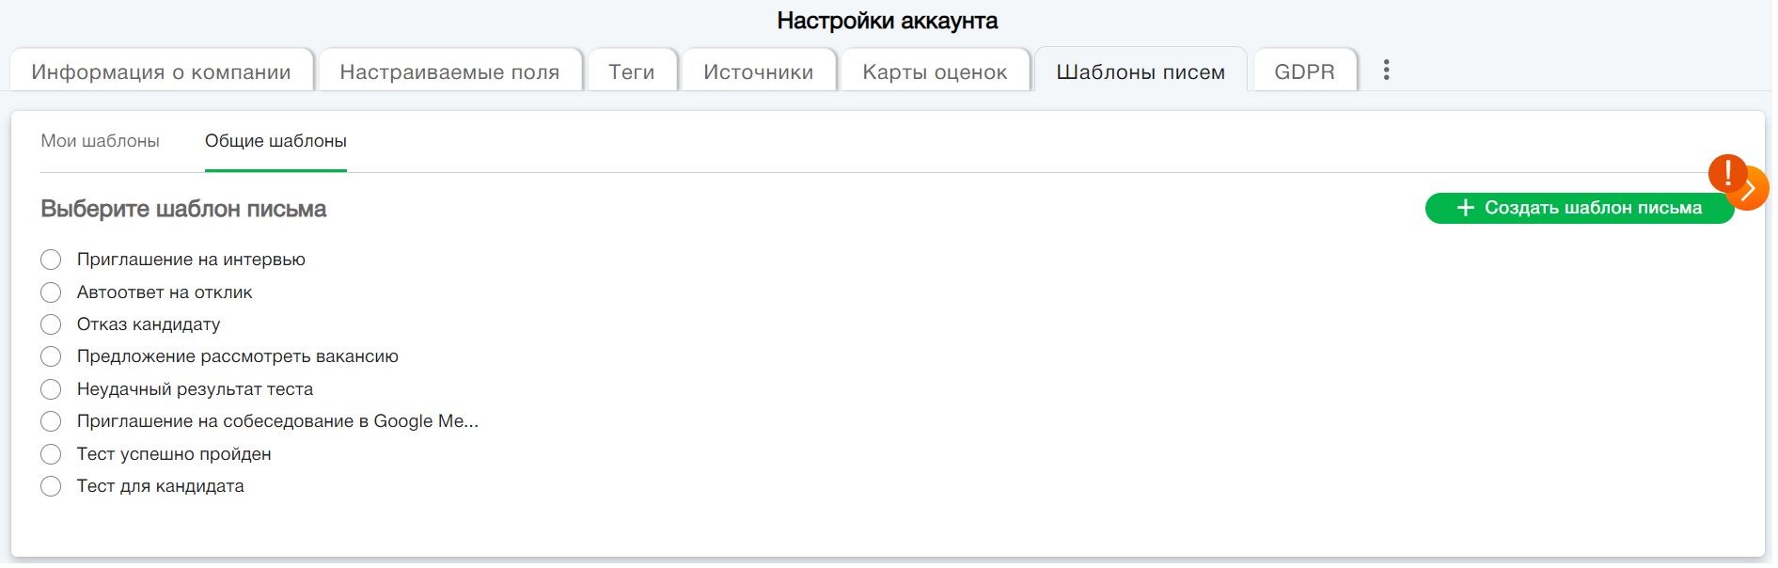Select Google Meet interview invitation template
Image resolution: width=1778 pixels, height=568 pixels.
(51, 421)
